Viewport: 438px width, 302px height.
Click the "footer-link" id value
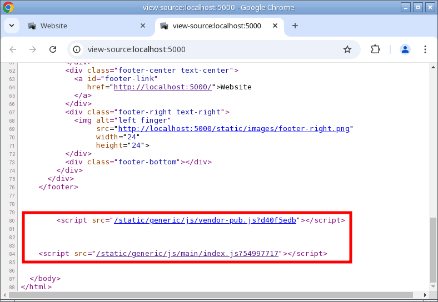[x=130, y=79]
